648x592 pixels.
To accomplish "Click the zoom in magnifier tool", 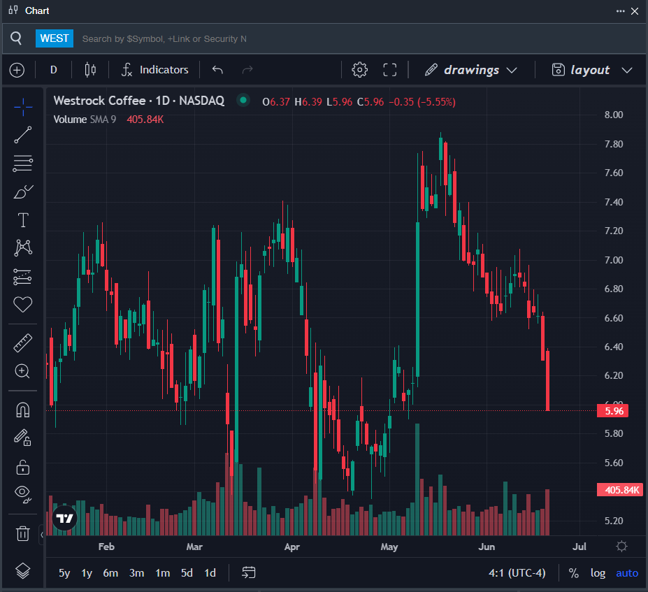I will click(23, 372).
